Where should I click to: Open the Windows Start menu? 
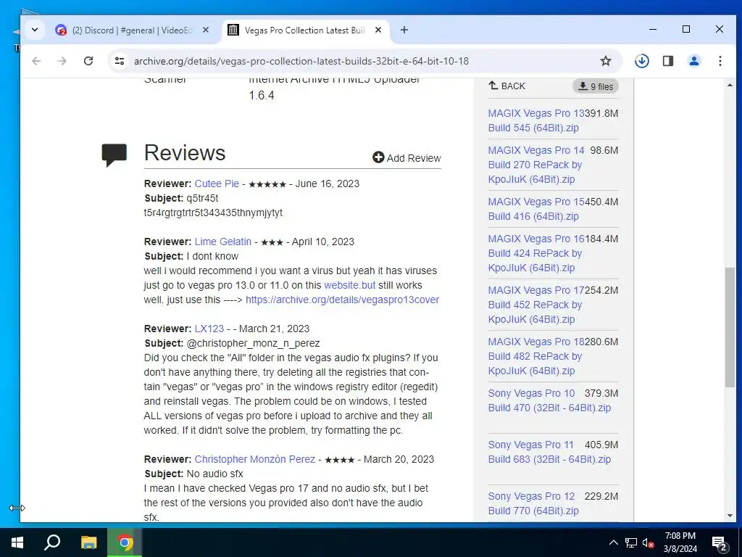pos(17,542)
